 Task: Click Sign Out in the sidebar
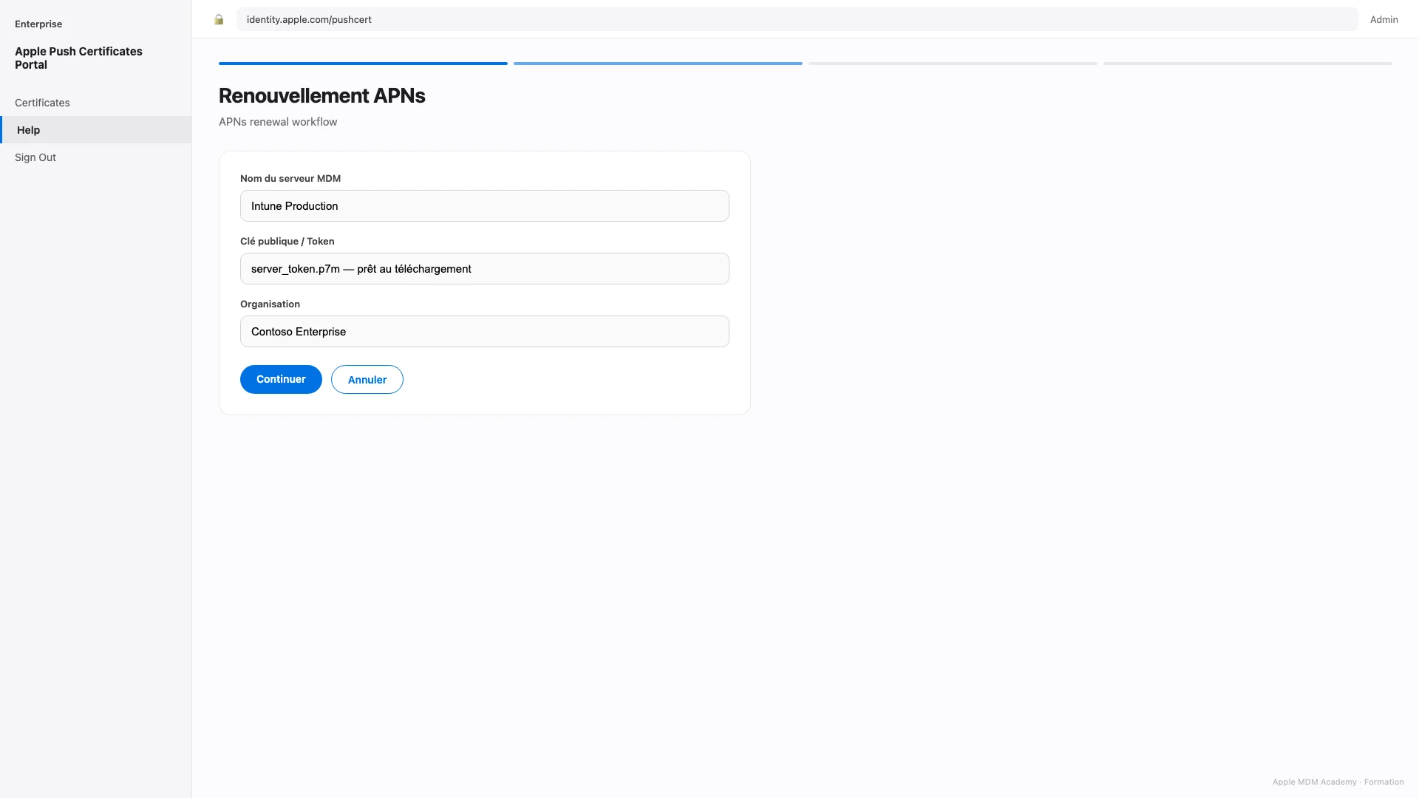pyautogui.click(x=96, y=157)
